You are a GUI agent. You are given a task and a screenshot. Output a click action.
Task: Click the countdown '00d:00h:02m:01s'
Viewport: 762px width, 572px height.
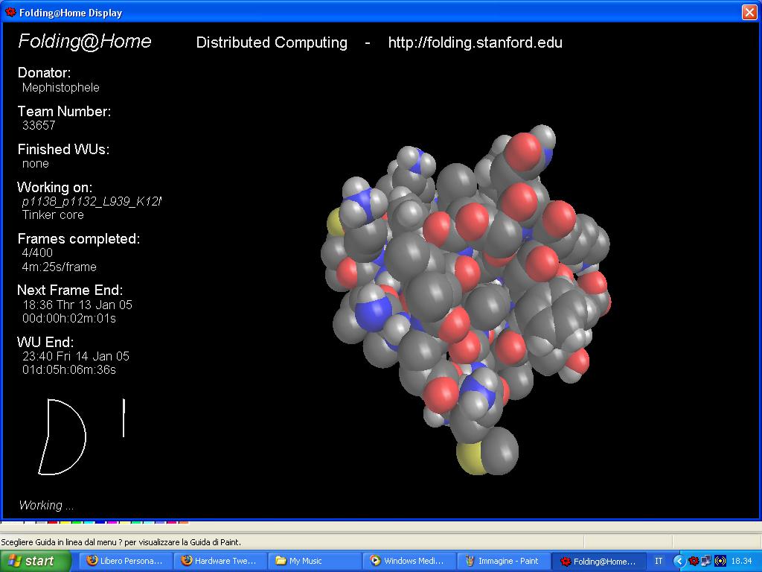coord(69,319)
